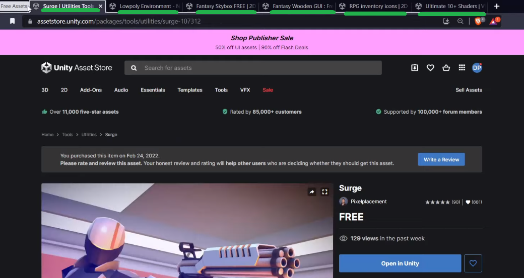Focus the Search for assets field
The width and height of the screenshot is (524, 278).
(x=253, y=68)
